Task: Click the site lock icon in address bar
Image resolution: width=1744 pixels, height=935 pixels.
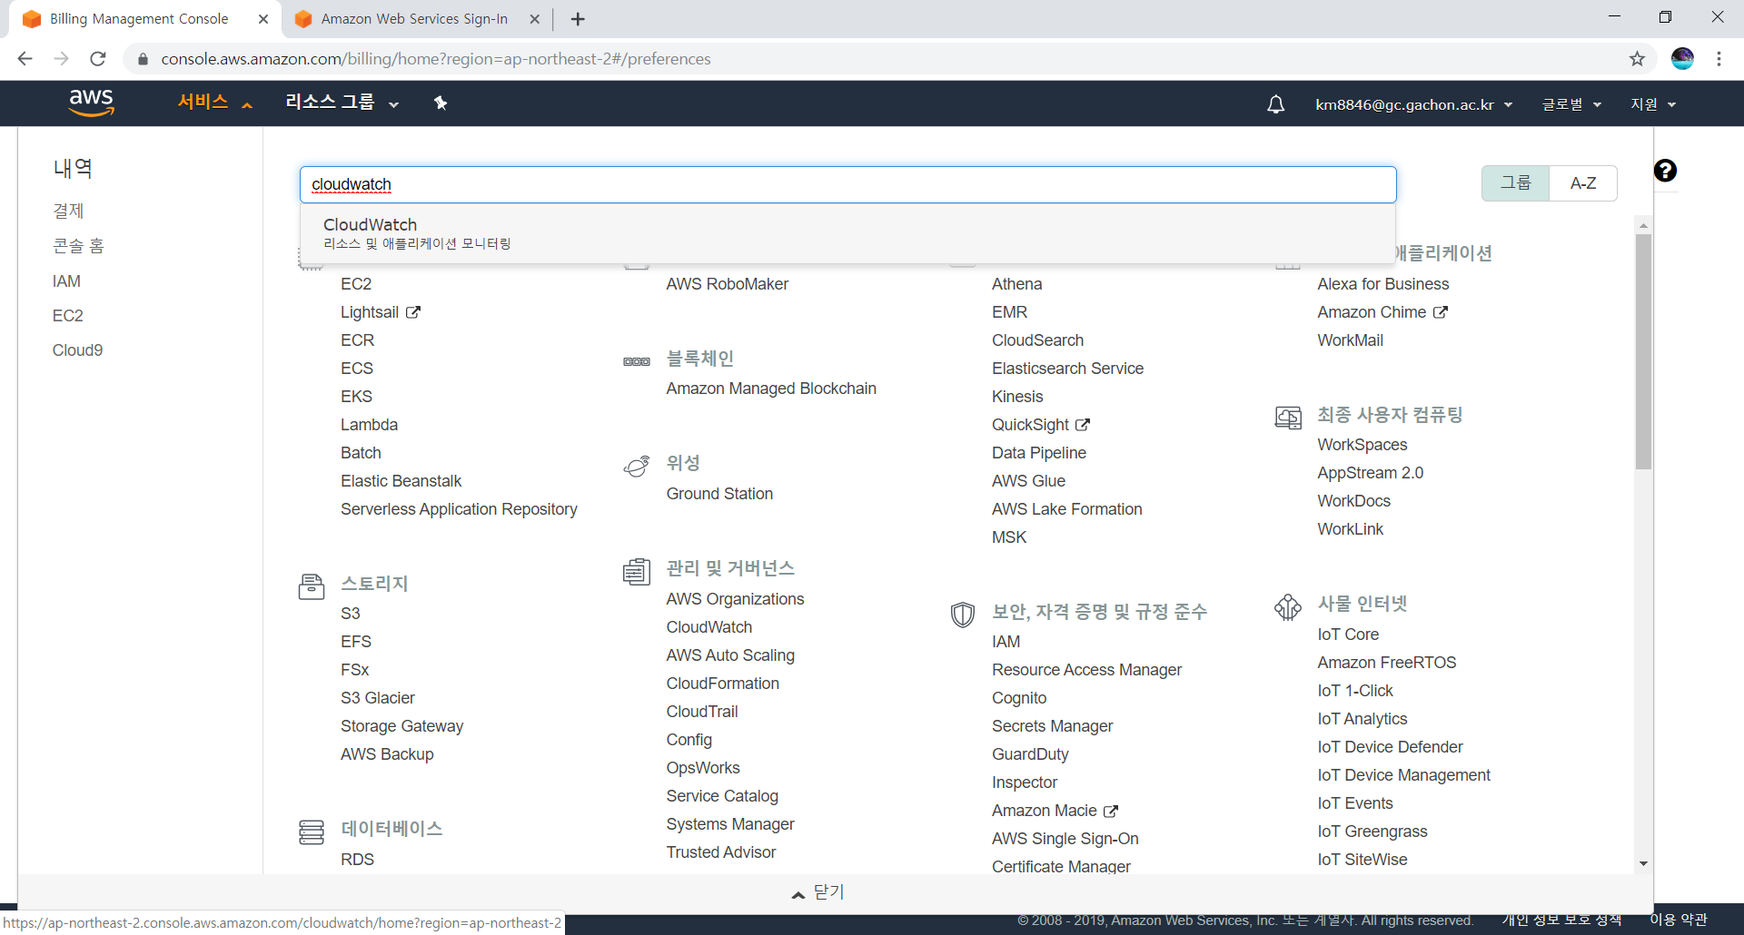Action: pos(143,59)
